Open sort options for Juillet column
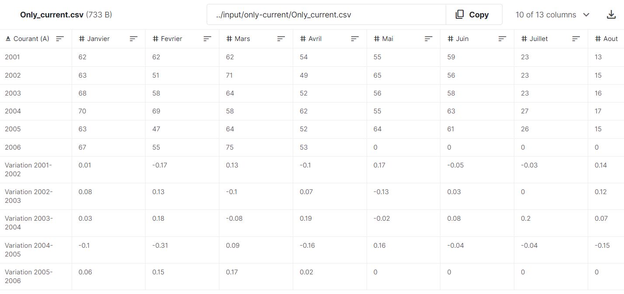The width and height of the screenshot is (624, 294). click(x=576, y=39)
